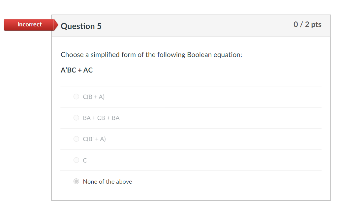
Task: Click the 0 / 2 pts score label
Action: click(307, 24)
